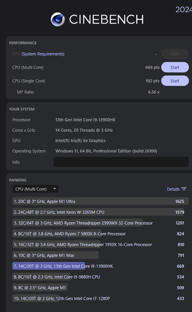Start the CPU Multi Core benchmark

pyautogui.click(x=175, y=67)
